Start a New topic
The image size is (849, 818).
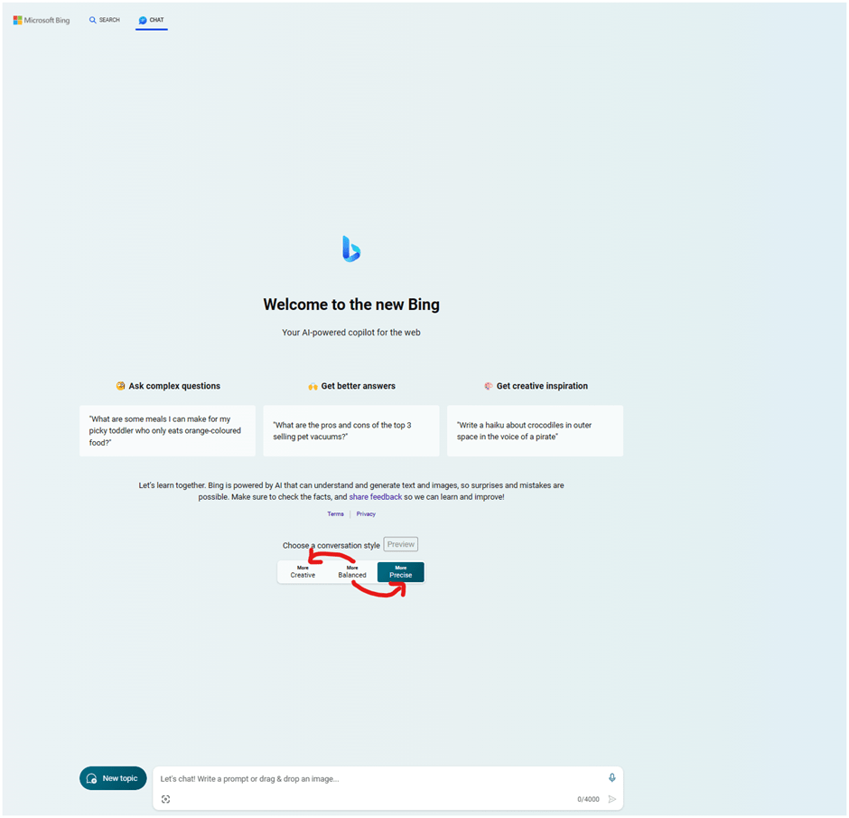[113, 778]
